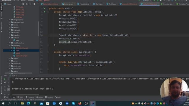The height and width of the screenshot is (106, 189).
Task: Open Project panel gear settings
Action: pyautogui.click(x=34, y=4)
